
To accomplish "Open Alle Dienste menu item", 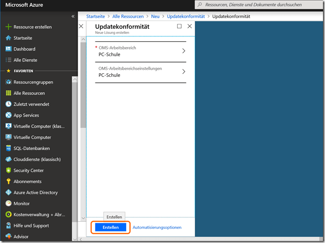I will tap(24, 60).
